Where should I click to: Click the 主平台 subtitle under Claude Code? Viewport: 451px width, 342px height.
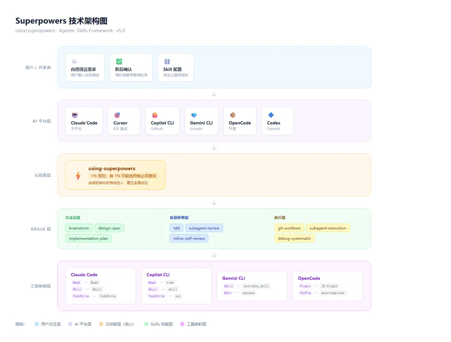tap(76, 129)
